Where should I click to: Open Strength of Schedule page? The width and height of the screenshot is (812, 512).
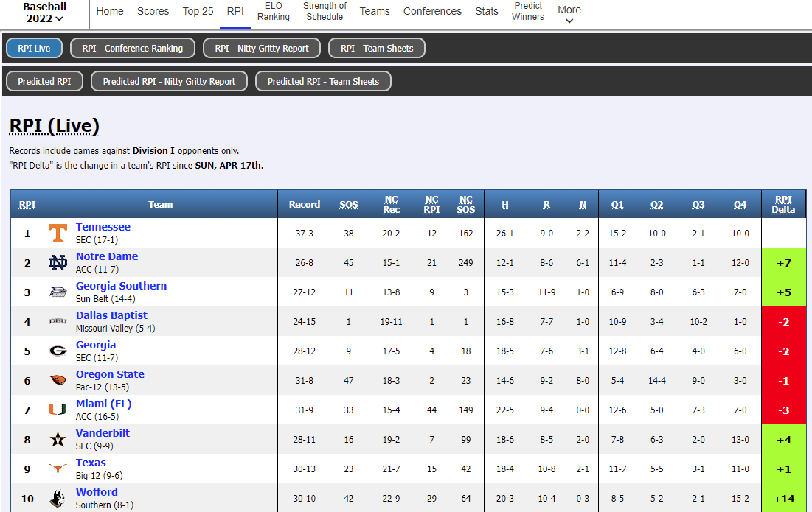(x=325, y=11)
